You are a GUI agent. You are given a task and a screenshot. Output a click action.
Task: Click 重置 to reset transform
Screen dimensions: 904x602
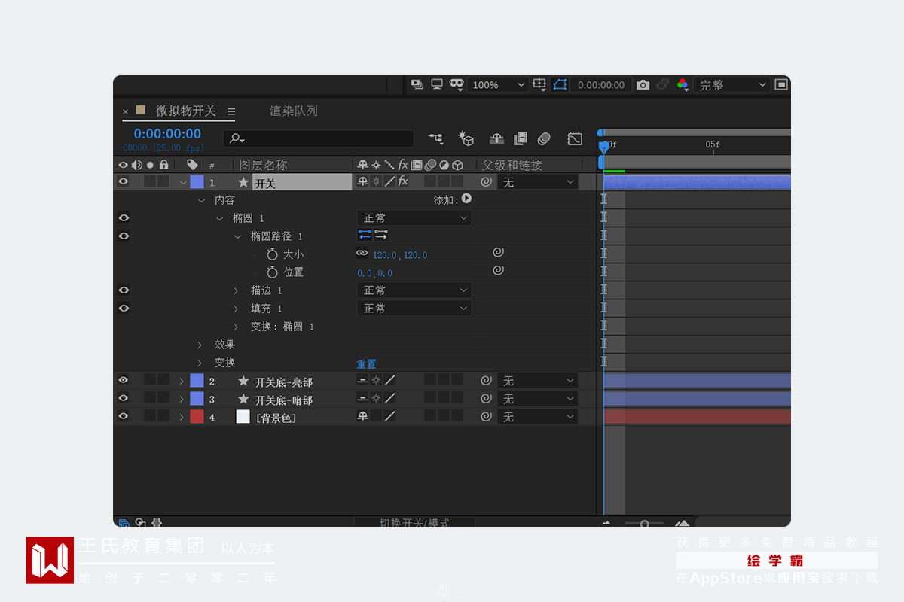366,363
